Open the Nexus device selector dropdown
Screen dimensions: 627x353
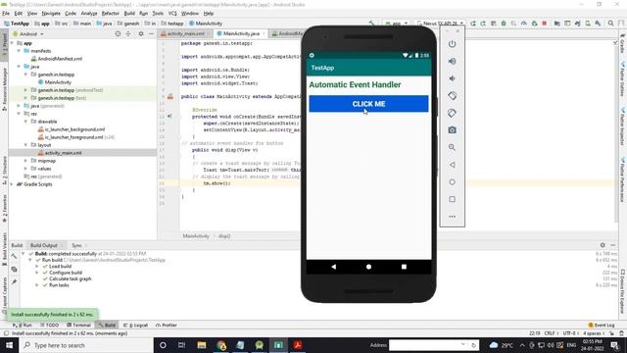[x=440, y=24]
